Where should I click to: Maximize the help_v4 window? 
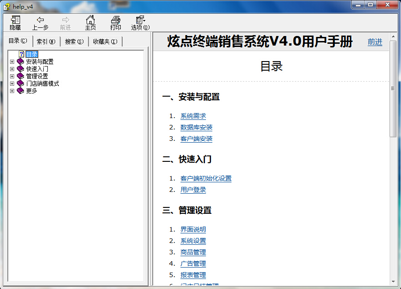coord(370,5)
